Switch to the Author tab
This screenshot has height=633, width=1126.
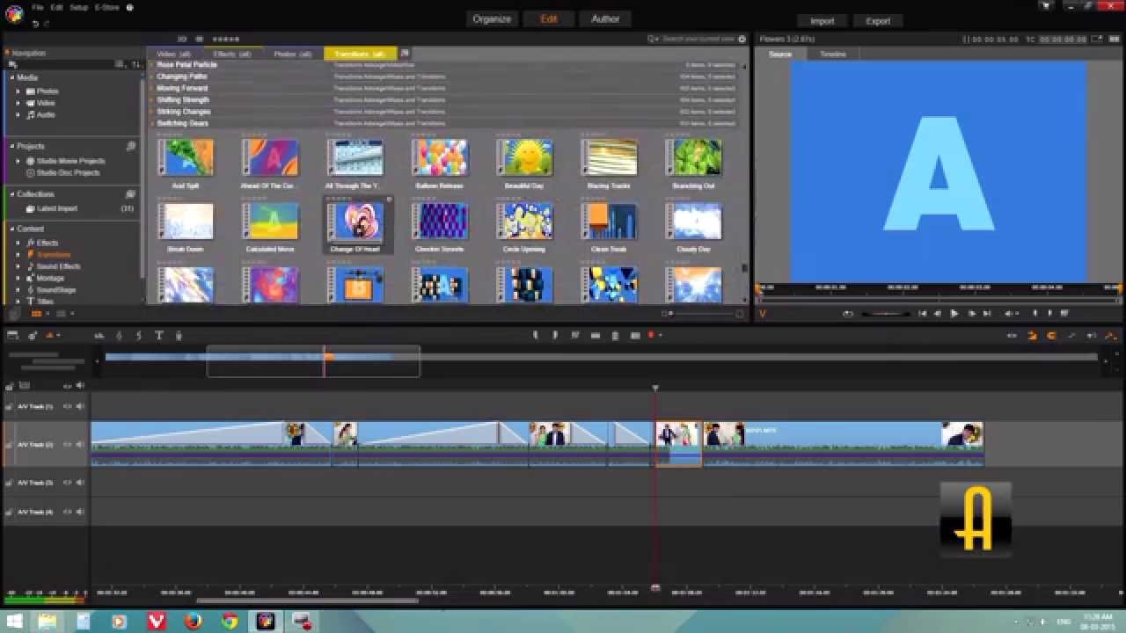click(x=605, y=18)
